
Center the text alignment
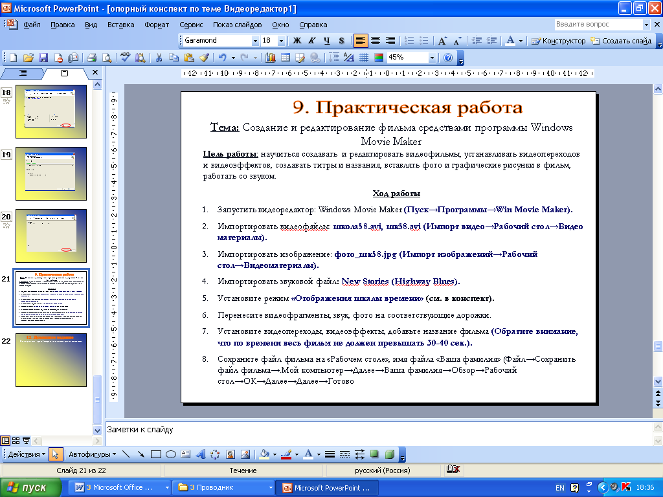click(376, 41)
